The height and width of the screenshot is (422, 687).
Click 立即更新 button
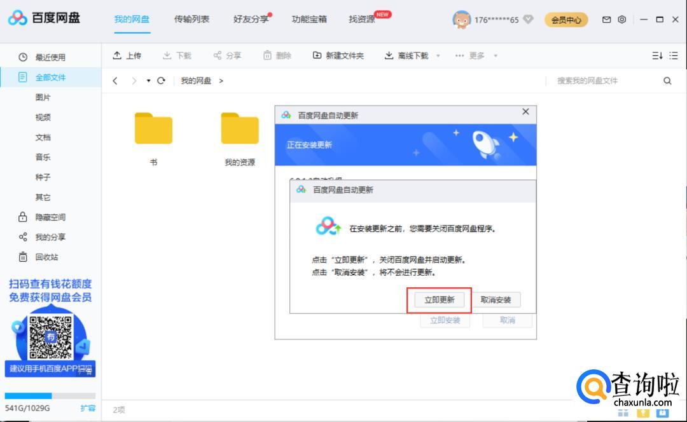[440, 300]
